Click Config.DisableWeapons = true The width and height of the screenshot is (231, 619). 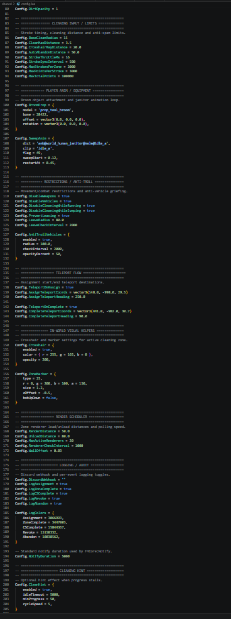[42, 196]
